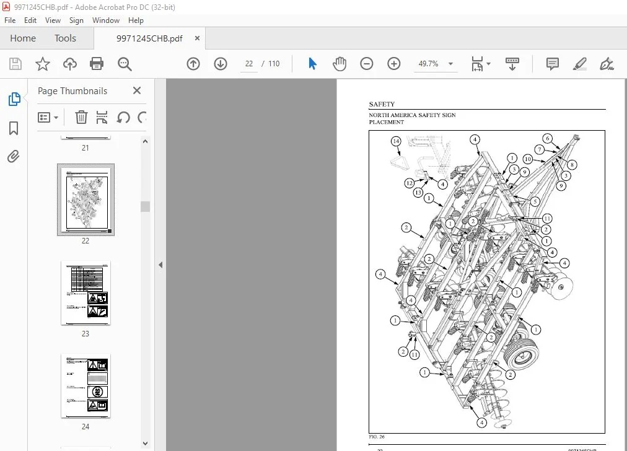
Task: Open Page Thumbnails sidebar icon
Action: (14, 99)
